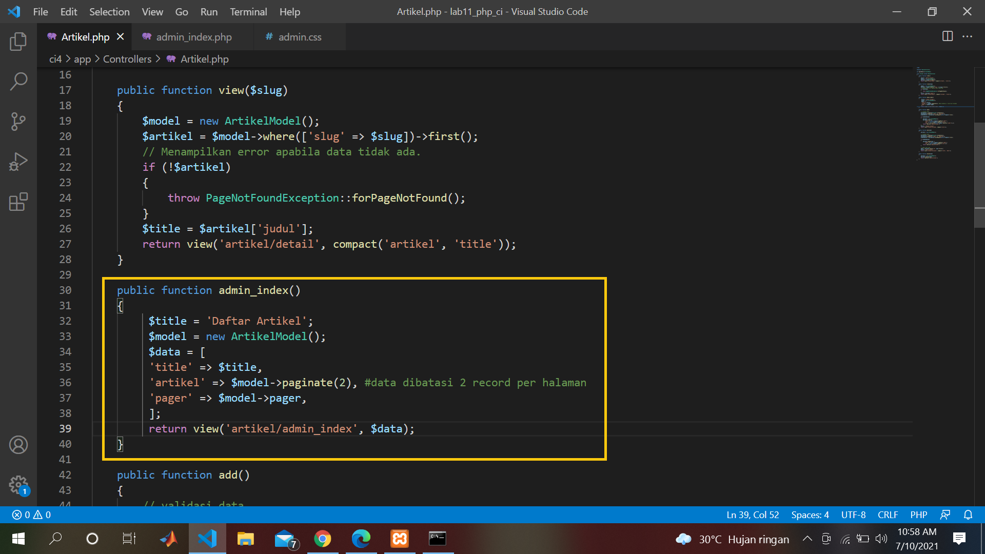Image resolution: width=985 pixels, height=554 pixels.
Task: Change line ending by clicking CRLF
Action: pyautogui.click(x=888, y=515)
